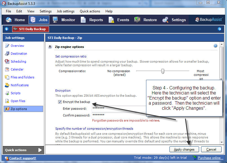
Task: Open the Job settings menu
Action: (65, 11)
